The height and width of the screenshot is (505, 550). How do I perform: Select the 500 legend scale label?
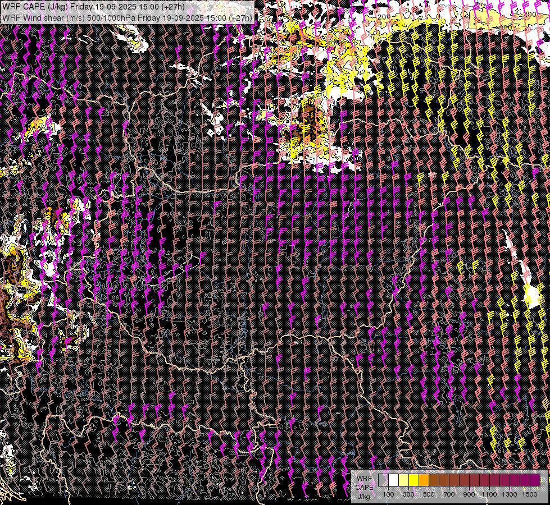click(x=429, y=494)
